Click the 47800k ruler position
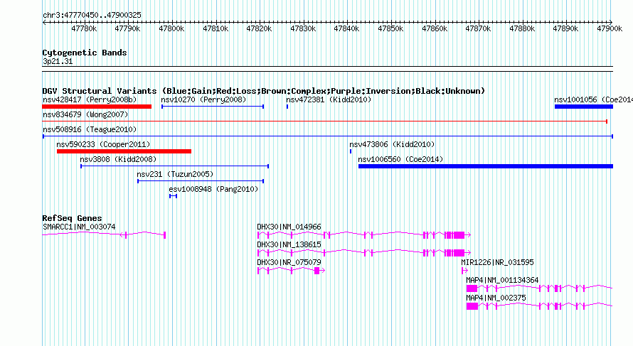 point(171,28)
